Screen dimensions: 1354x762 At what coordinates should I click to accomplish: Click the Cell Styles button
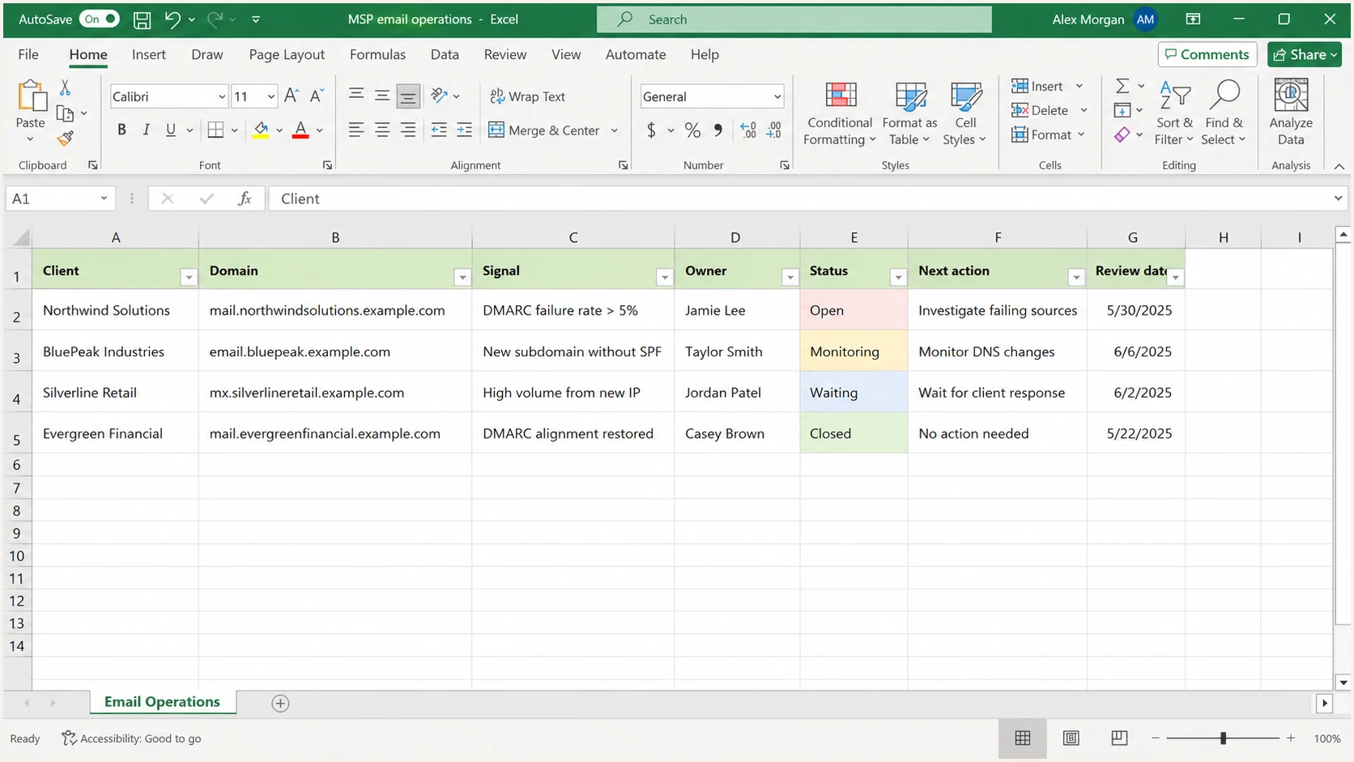[x=964, y=113]
